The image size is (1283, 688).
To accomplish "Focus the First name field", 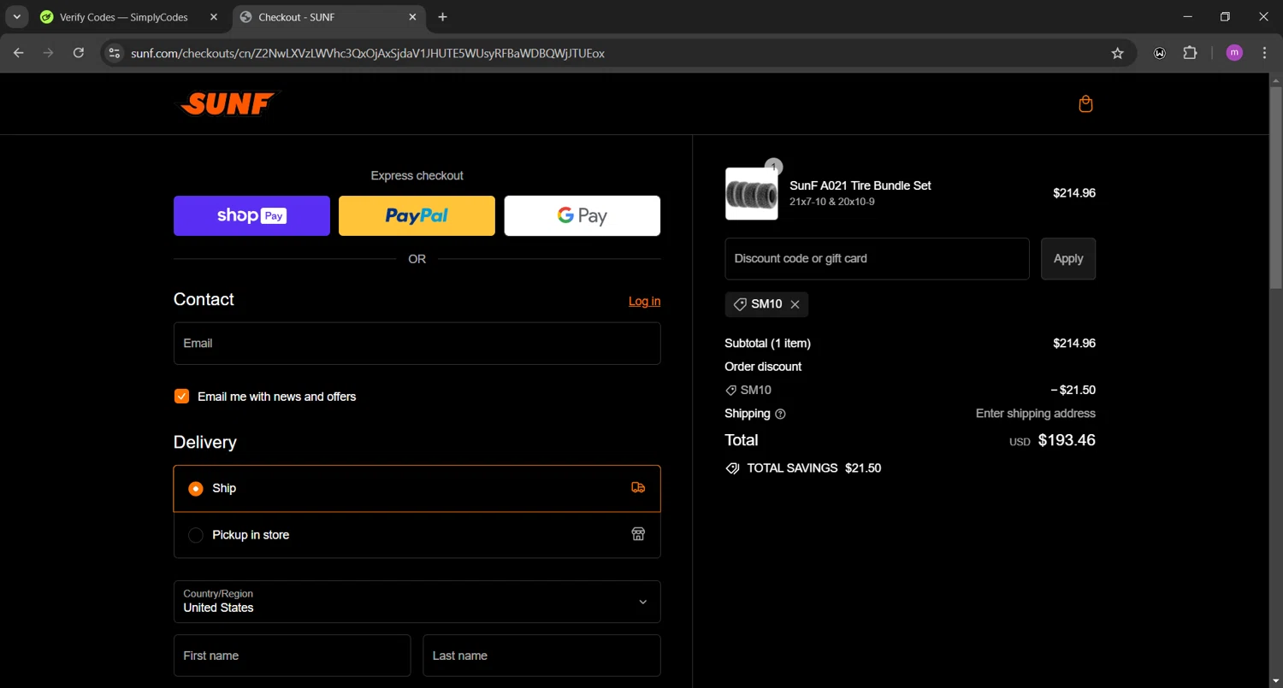I will tap(292, 656).
